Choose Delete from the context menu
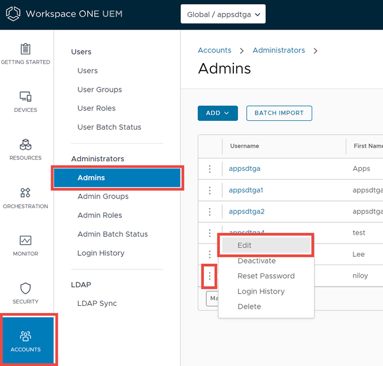The image size is (383, 366). tap(249, 306)
